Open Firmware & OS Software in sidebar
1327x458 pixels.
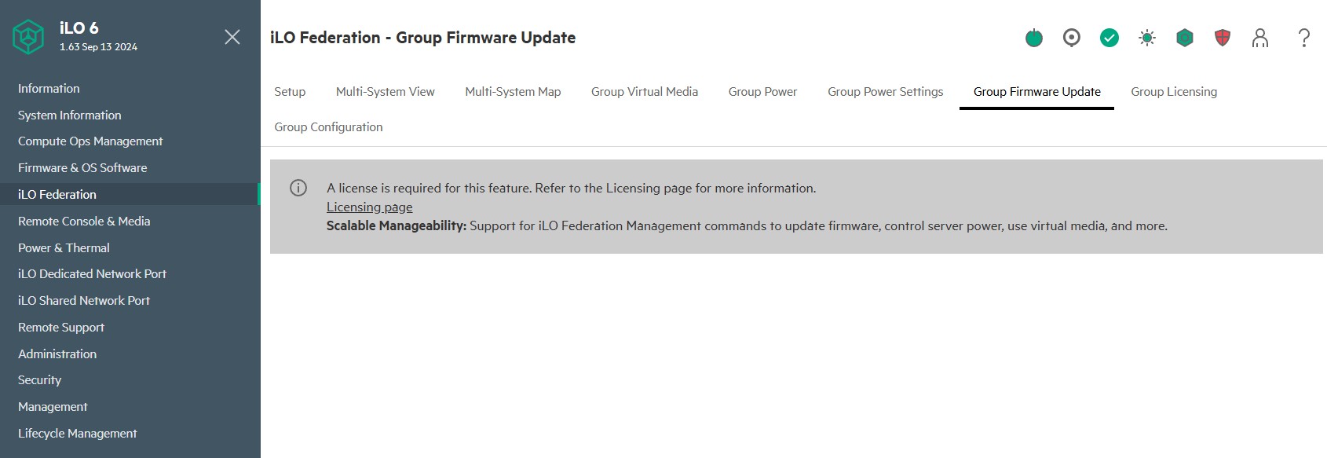coord(82,168)
